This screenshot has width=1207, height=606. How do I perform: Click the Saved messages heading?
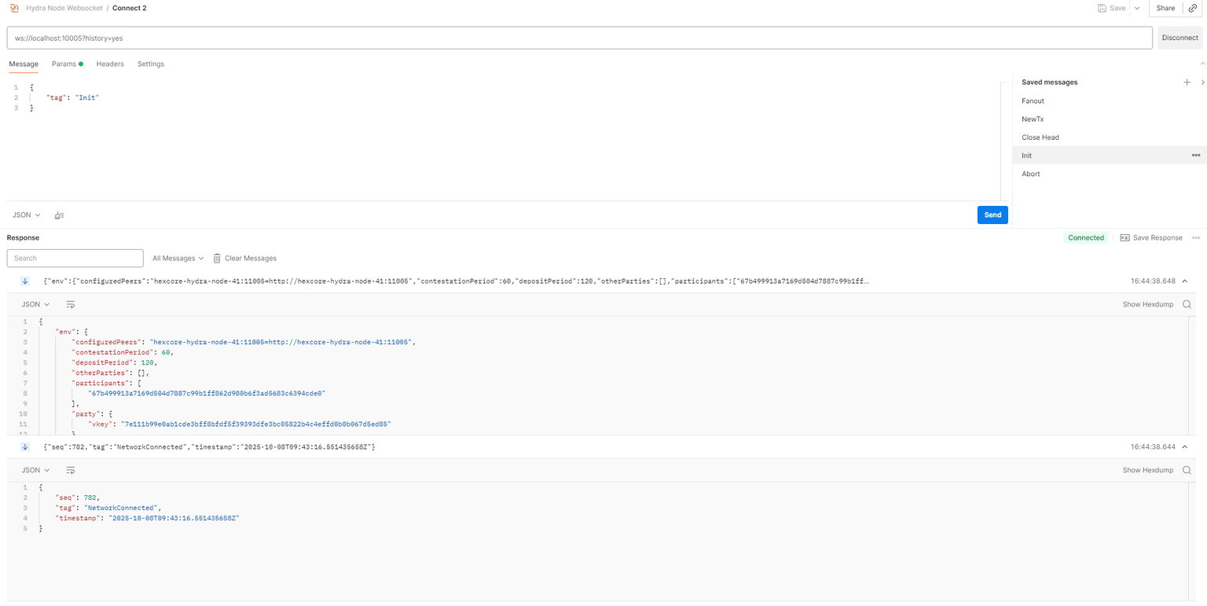click(1049, 82)
